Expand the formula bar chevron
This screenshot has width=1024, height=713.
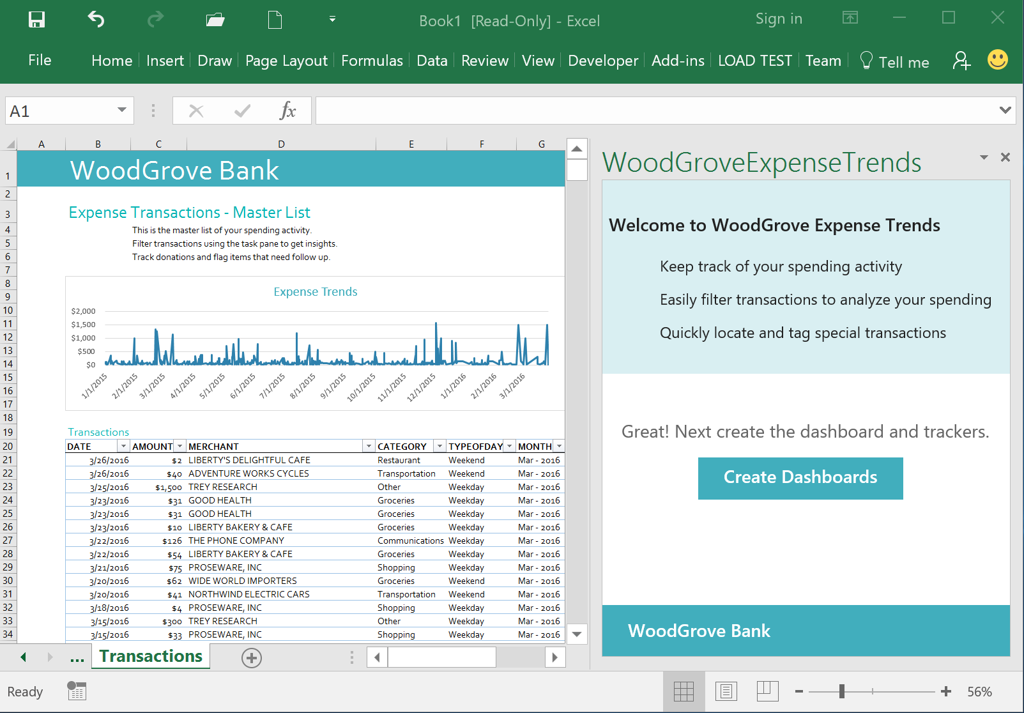(1005, 111)
